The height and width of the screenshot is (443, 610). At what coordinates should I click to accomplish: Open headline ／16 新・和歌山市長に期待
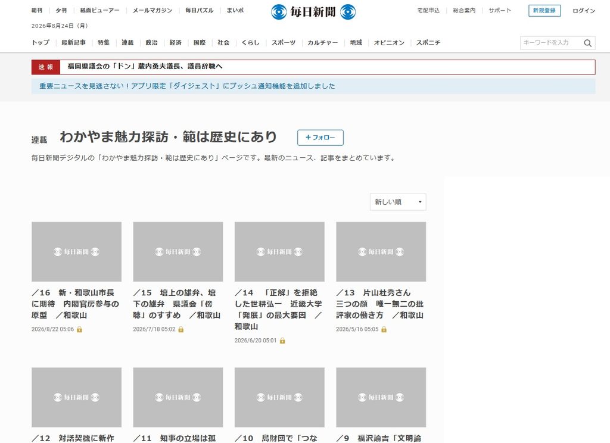coord(76,304)
